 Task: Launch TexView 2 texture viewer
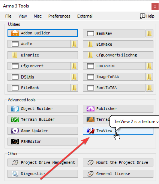(118, 131)
